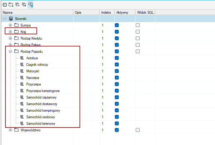Click the Przyczepa kempingowe list item icon

22,91
